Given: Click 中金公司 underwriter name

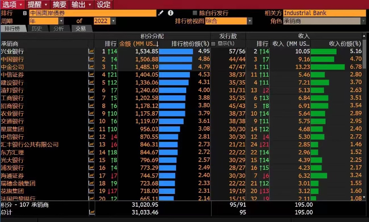Looking at the screenshot, I should pyautogui.click(x=12, y=67).
